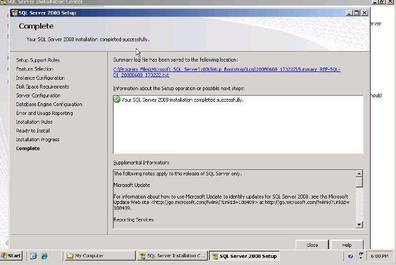
Task: Select the Disk Space Requirements step
Action: (x=42, y=86)
